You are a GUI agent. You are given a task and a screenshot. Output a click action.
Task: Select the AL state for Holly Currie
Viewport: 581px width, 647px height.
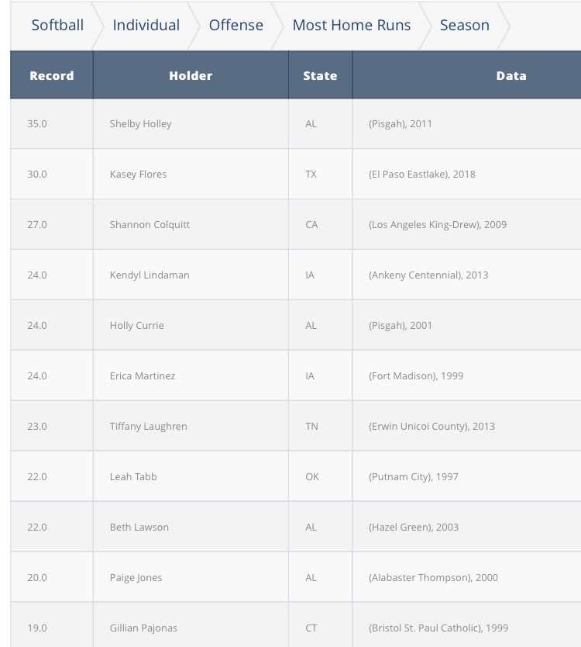(320, 325)
